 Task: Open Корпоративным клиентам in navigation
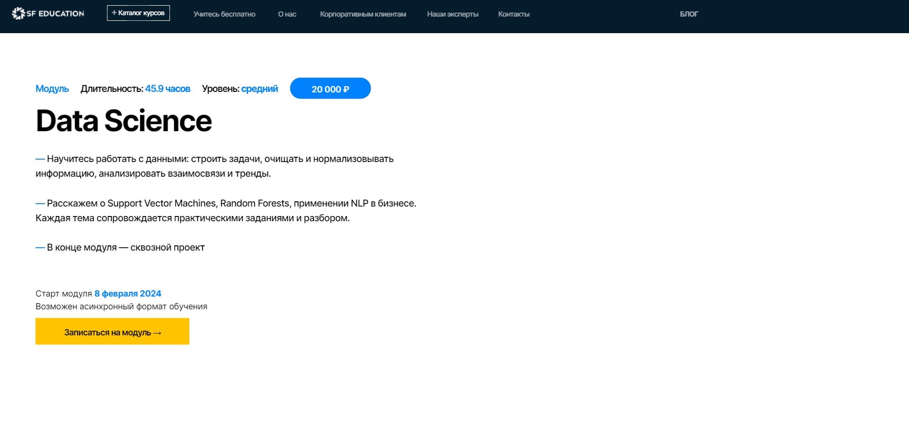coord(363,14)
